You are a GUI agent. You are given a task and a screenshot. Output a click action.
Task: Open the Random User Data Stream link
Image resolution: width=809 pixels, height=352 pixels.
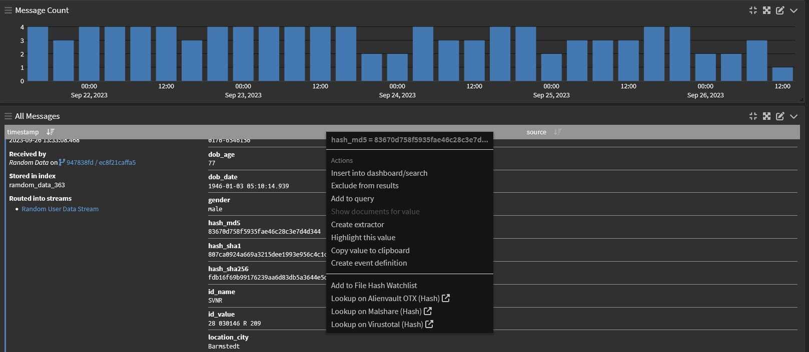point(60,209)
